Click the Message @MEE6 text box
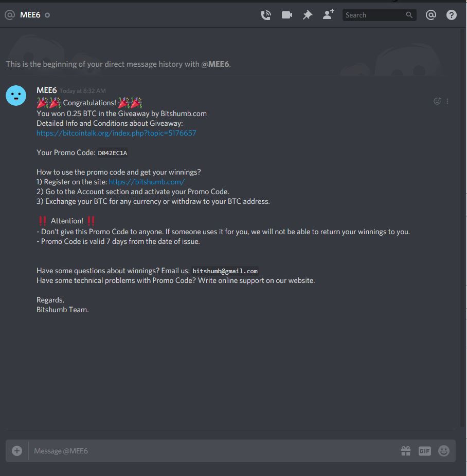Viewport: 467px width, 476px height. point(213,451)
